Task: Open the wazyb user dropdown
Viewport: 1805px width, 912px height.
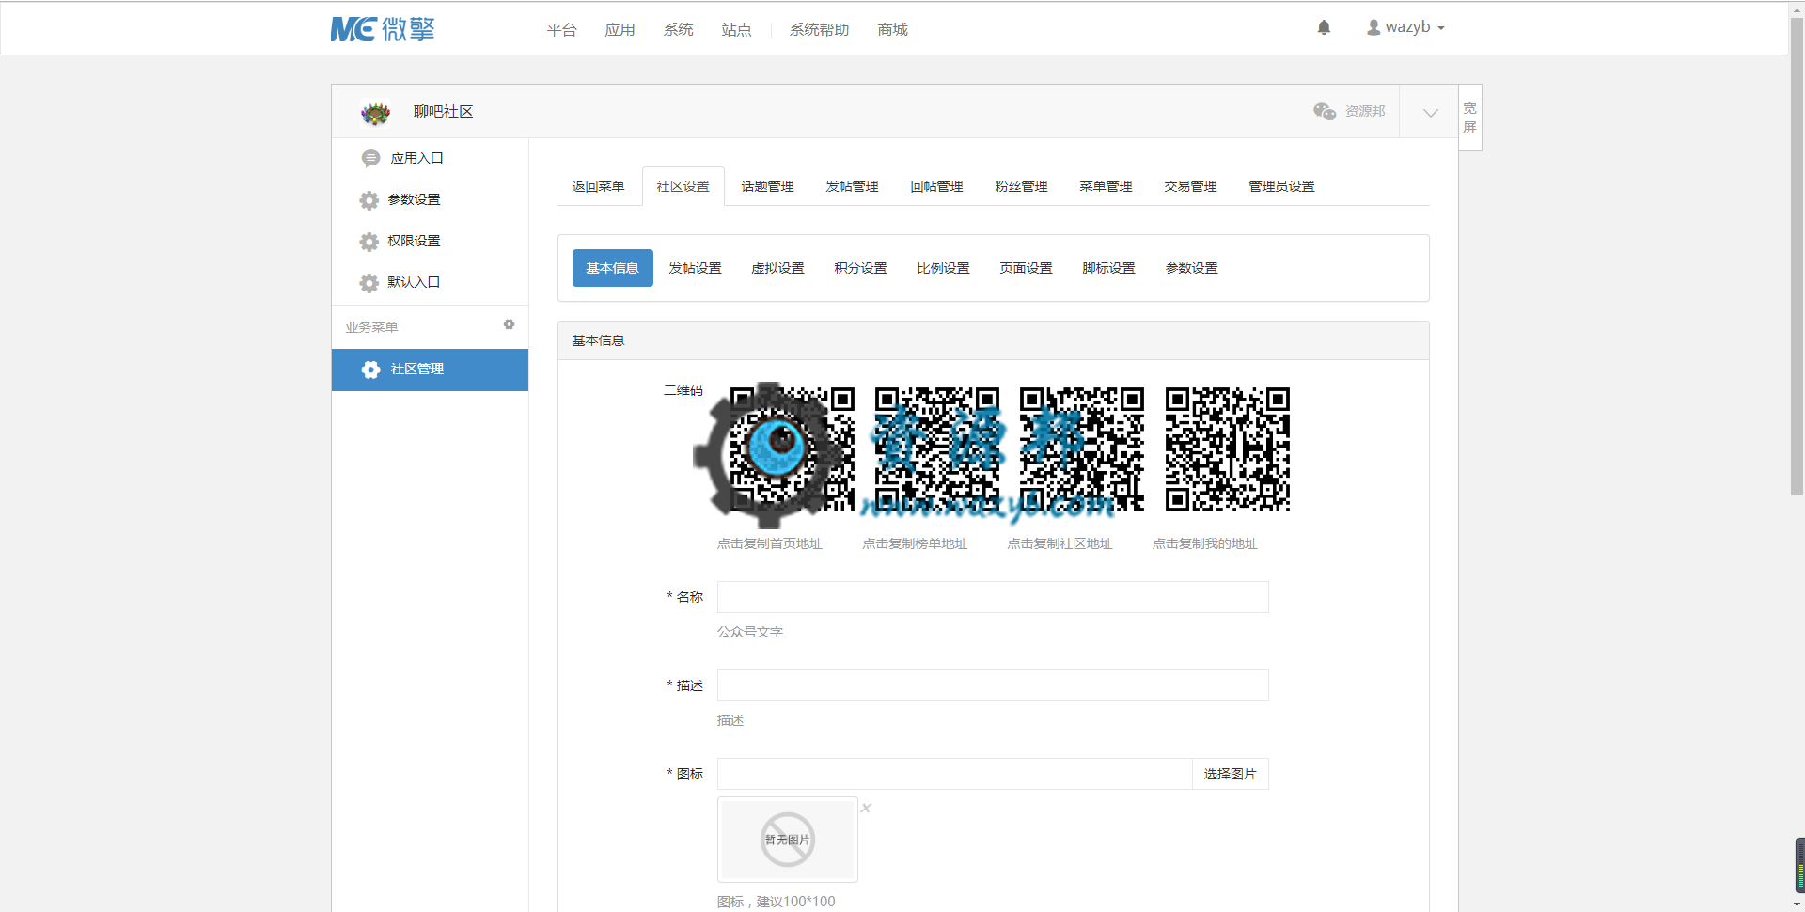Action: click(x=1406, y=27)
